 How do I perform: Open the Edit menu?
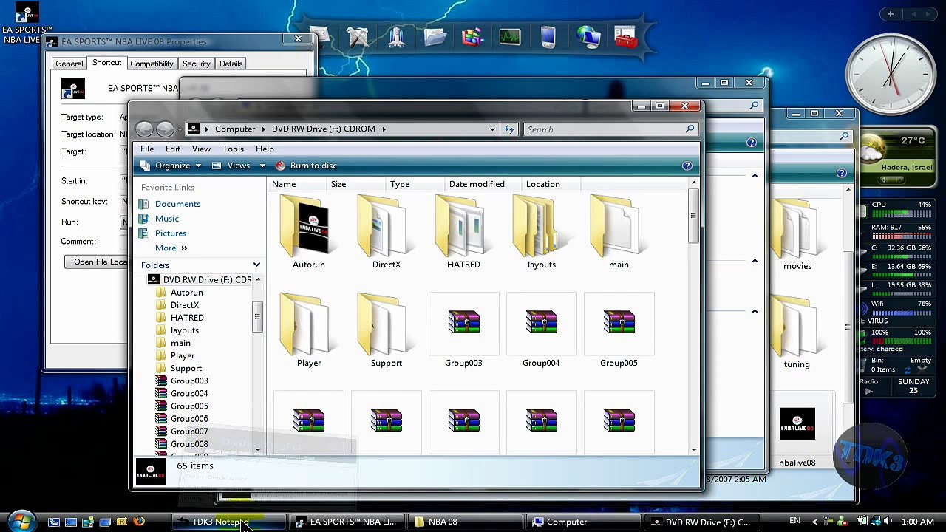173,149
